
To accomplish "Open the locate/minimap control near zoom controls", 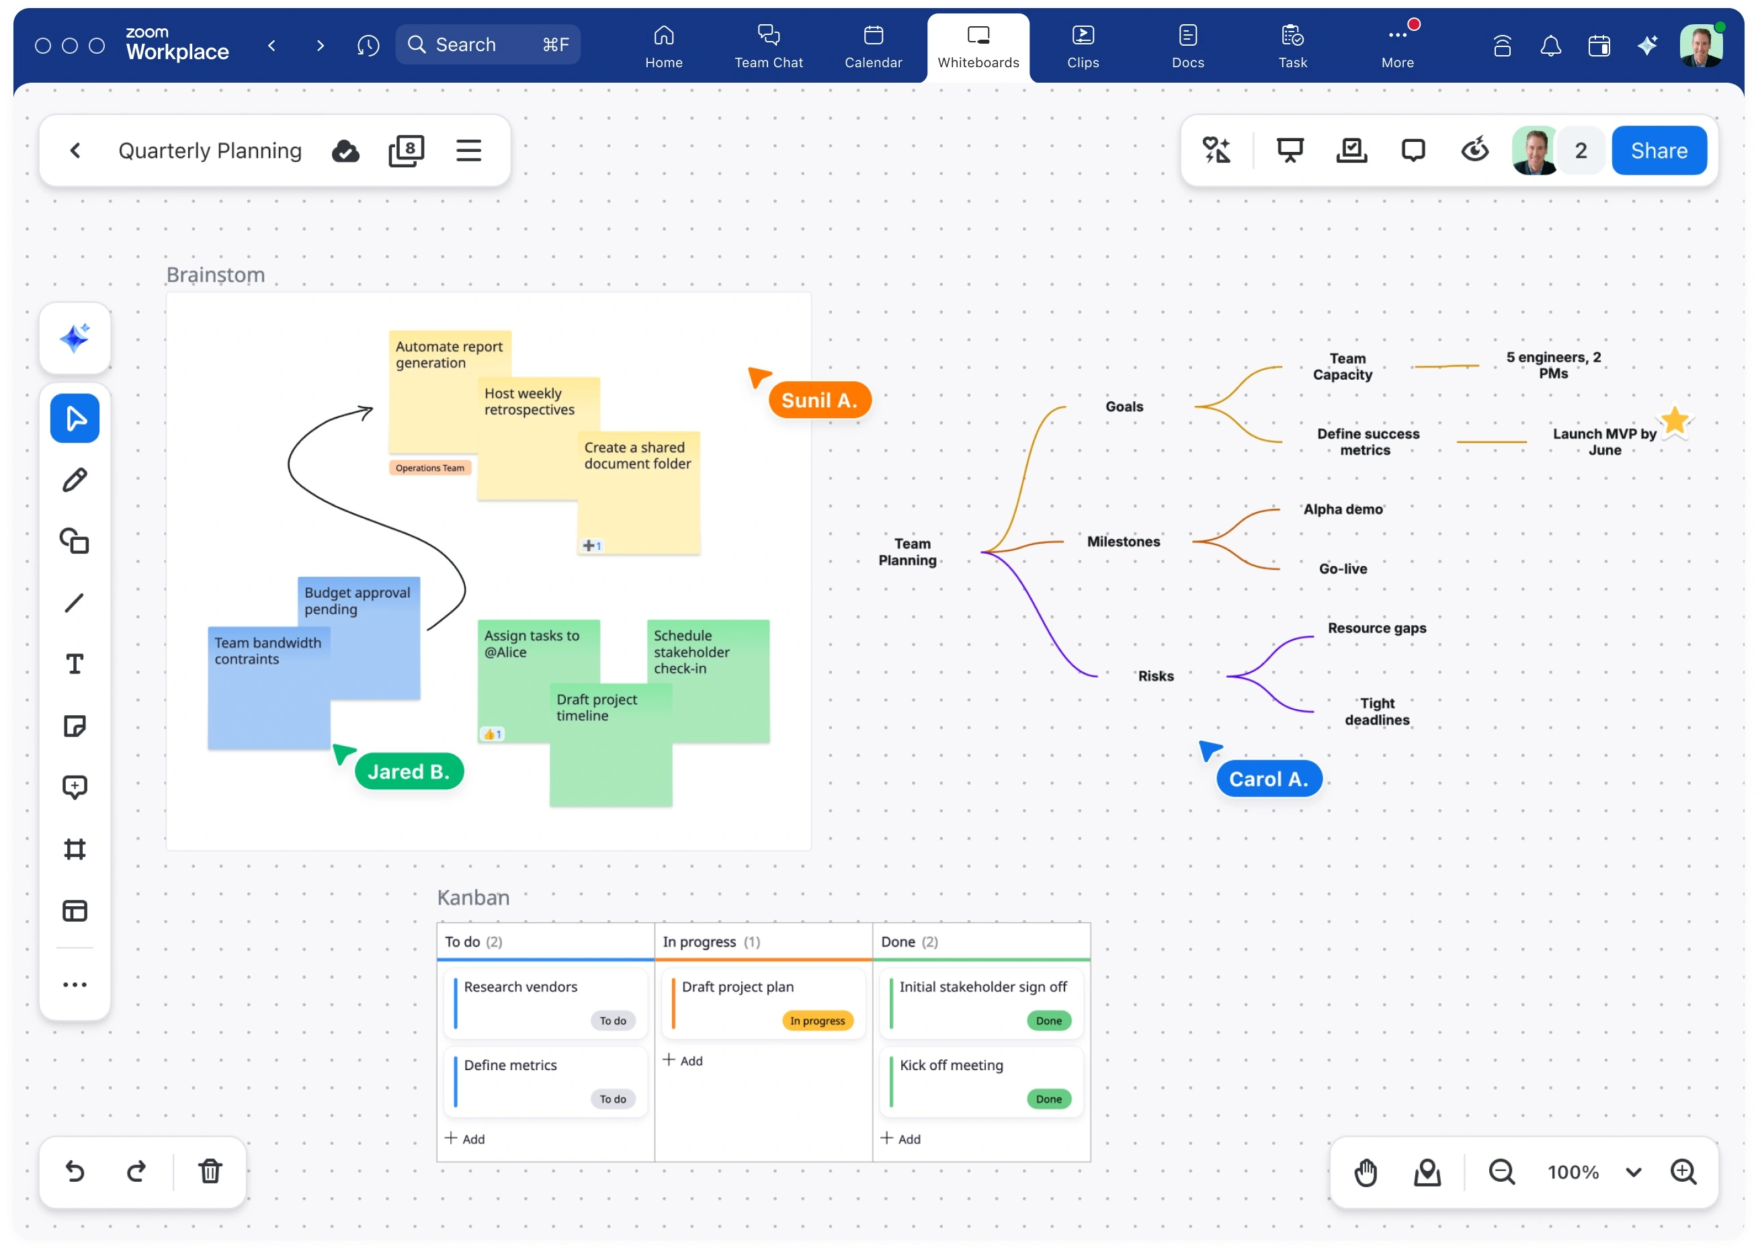I will tap(1426, 1172).
